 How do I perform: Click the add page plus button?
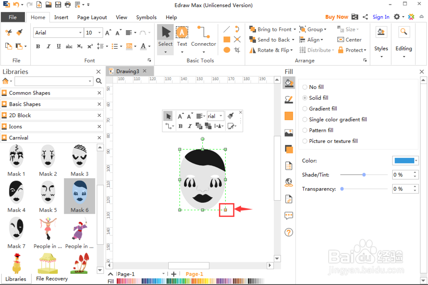174,274
